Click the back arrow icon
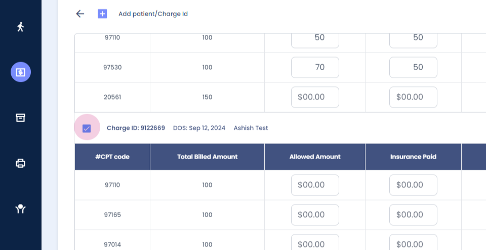 click(x=79, y=14)
